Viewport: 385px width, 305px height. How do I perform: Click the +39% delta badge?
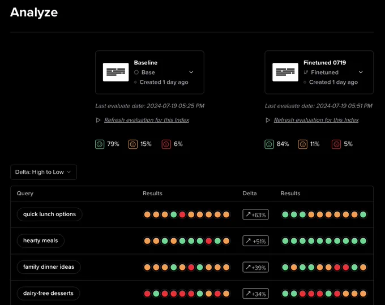(x=255, y=267)
